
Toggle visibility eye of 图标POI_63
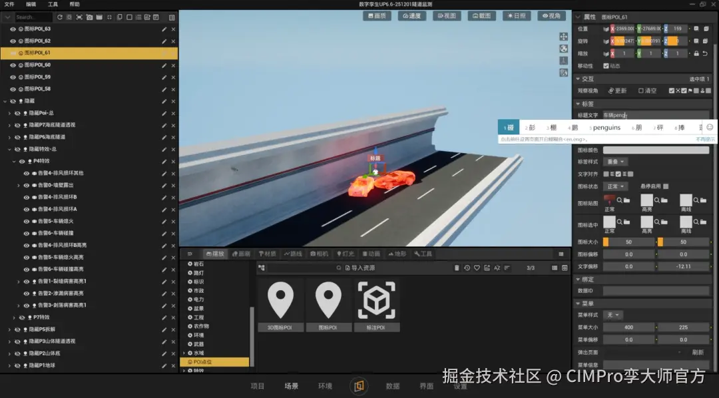point(13,29)
